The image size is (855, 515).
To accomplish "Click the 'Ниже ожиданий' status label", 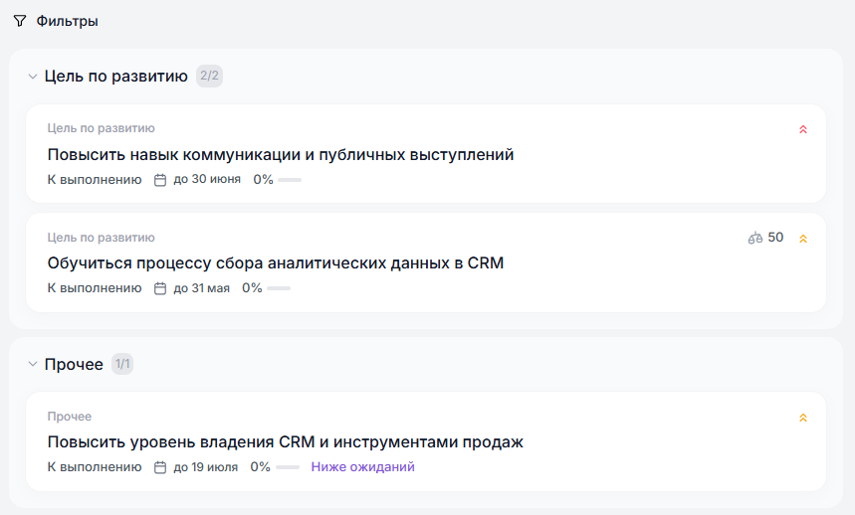I will tap(362, 467).
